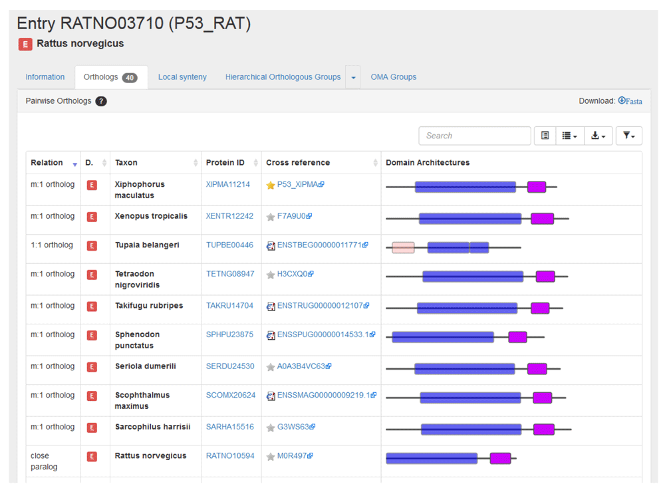Open protein SCOMX20624
Viewport: 665px width, 490px height.
(231, 395)
